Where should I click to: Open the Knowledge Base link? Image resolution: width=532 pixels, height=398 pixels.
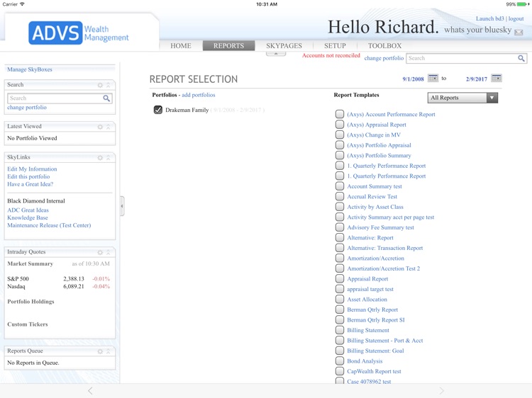pyautogui.click(x=28, y=218)
